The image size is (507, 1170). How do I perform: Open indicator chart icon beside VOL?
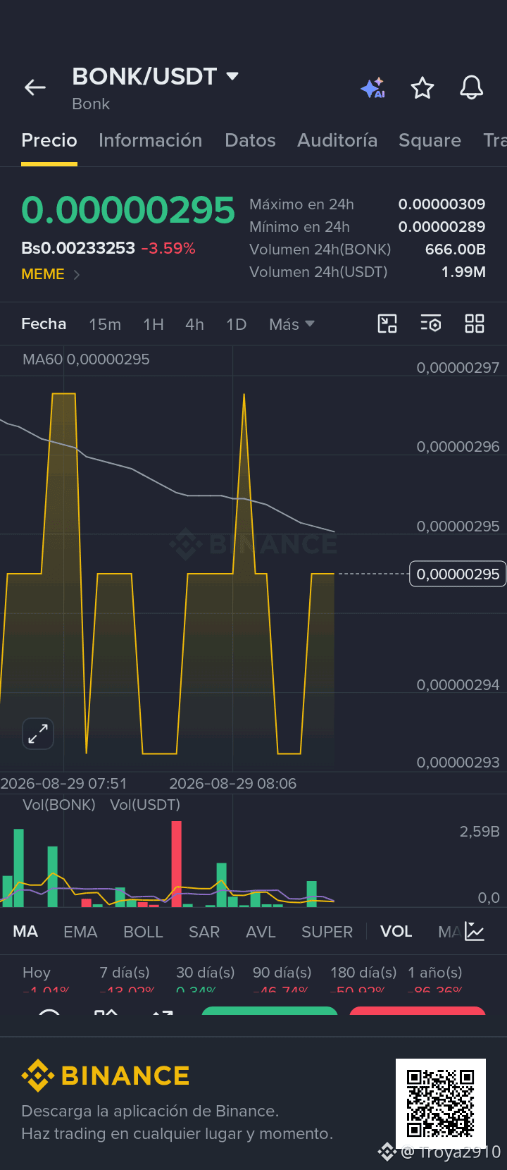[x=475, y=932]
